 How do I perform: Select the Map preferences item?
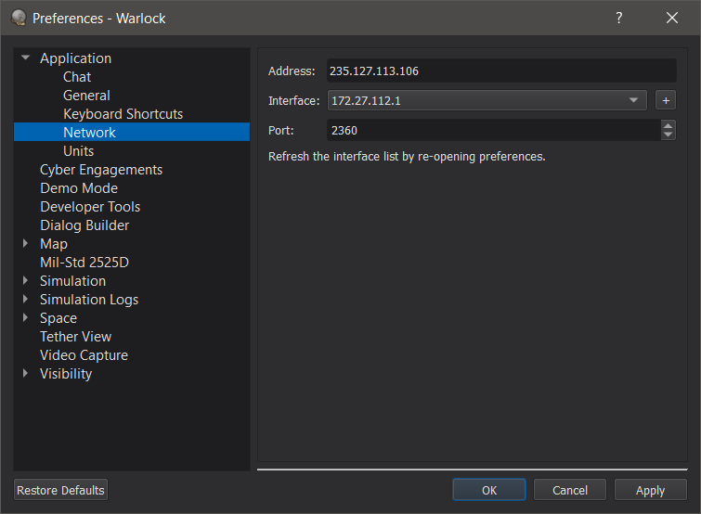pyautogui.click(x=54, y=244)
